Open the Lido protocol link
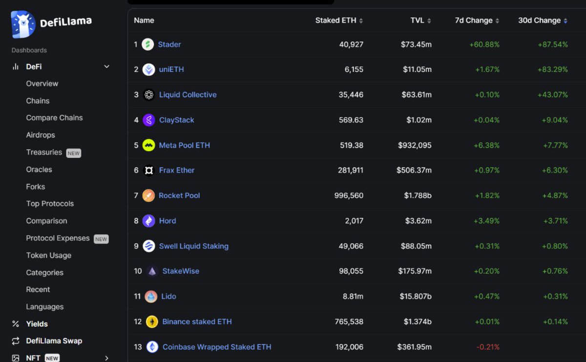 [168, 297]
